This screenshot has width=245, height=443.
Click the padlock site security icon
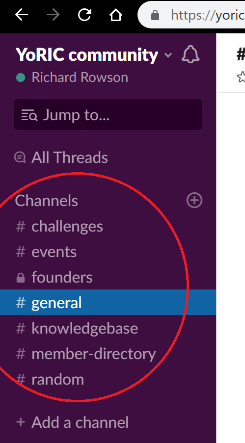coord(155,15)
